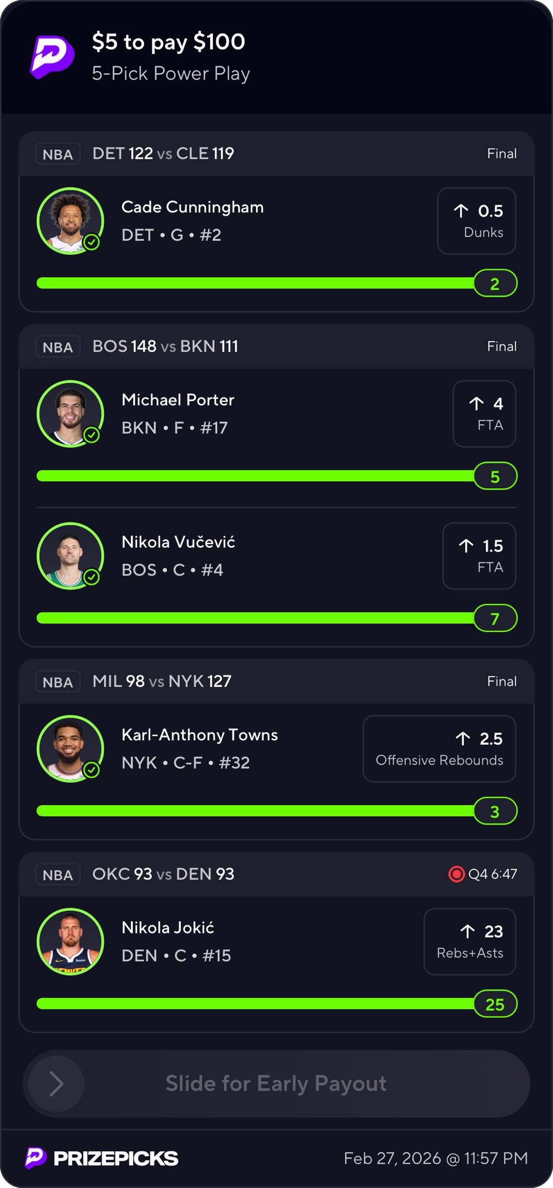Click the purple PrizePicks logo at top
Screen dimensions: 553x1188
pos(52,57)
